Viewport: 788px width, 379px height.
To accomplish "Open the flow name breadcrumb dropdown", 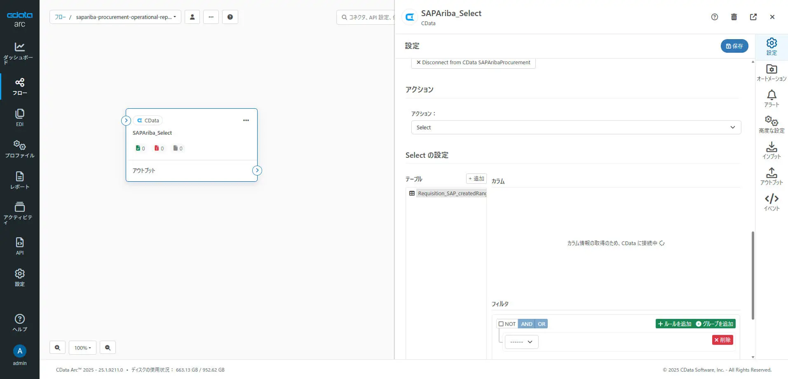I will [126, 17].
